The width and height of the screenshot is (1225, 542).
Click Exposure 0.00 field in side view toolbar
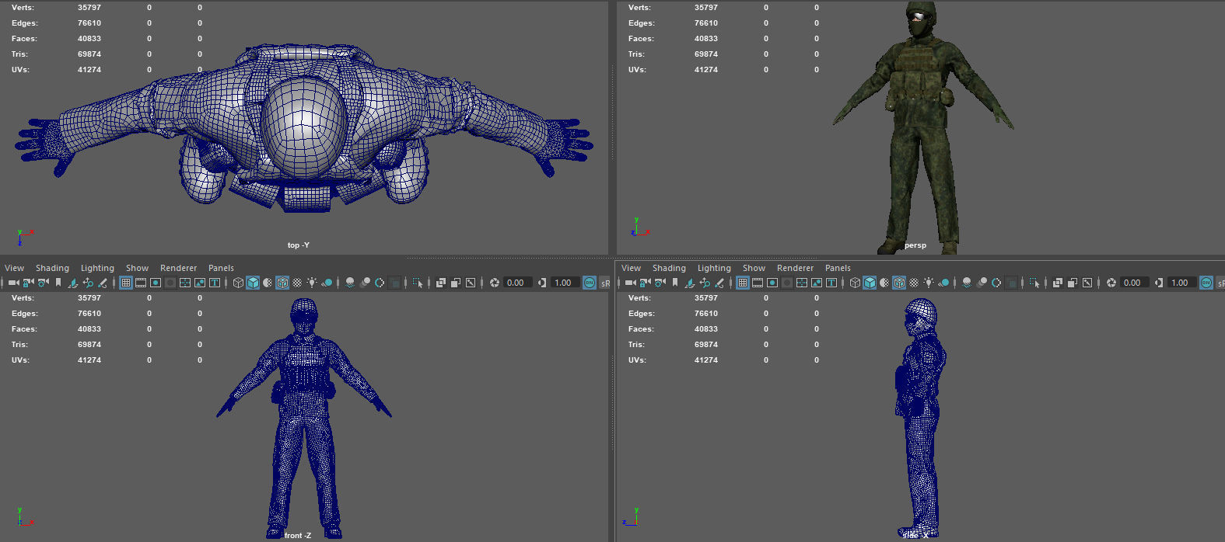point(1133,283)
